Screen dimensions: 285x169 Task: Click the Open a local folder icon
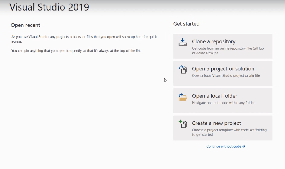pos(182,97)
